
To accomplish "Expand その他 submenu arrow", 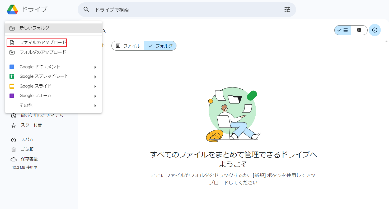I will pyautogui.click(x=95, y=106).
